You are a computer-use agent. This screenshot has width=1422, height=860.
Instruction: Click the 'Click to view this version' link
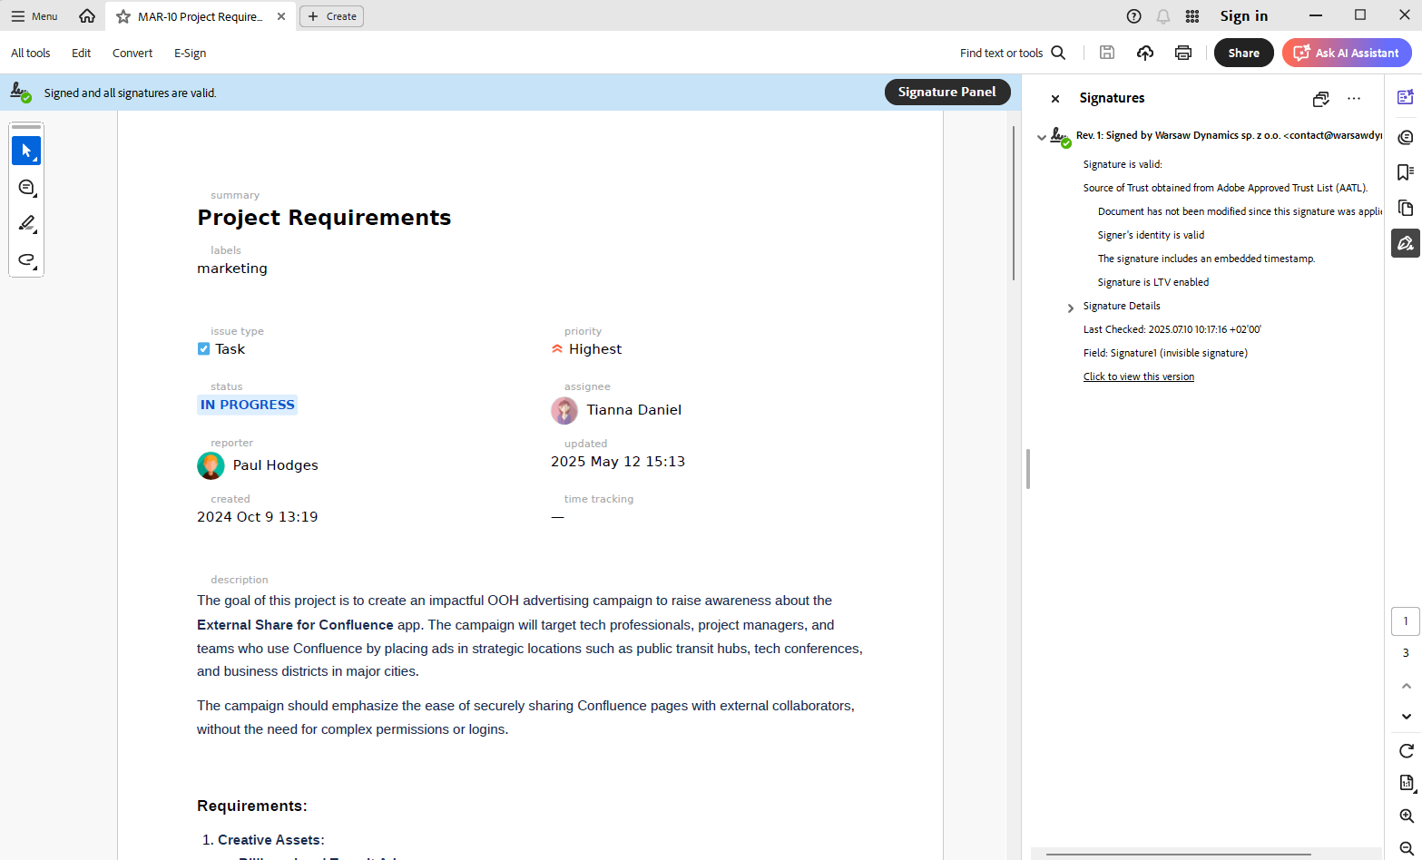click(x=1139, y=376)
